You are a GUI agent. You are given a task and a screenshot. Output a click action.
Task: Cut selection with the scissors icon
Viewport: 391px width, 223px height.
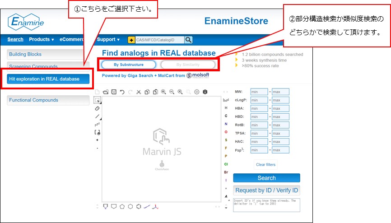pos(139,92)
